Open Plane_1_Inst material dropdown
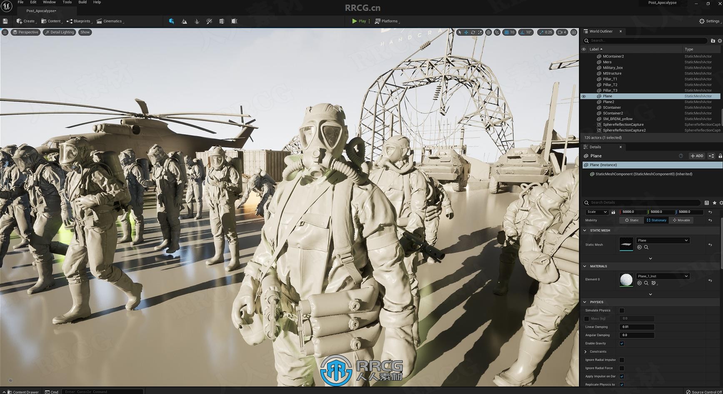The width and height of the screenshot is (723, 394). (x=663, y=276)
